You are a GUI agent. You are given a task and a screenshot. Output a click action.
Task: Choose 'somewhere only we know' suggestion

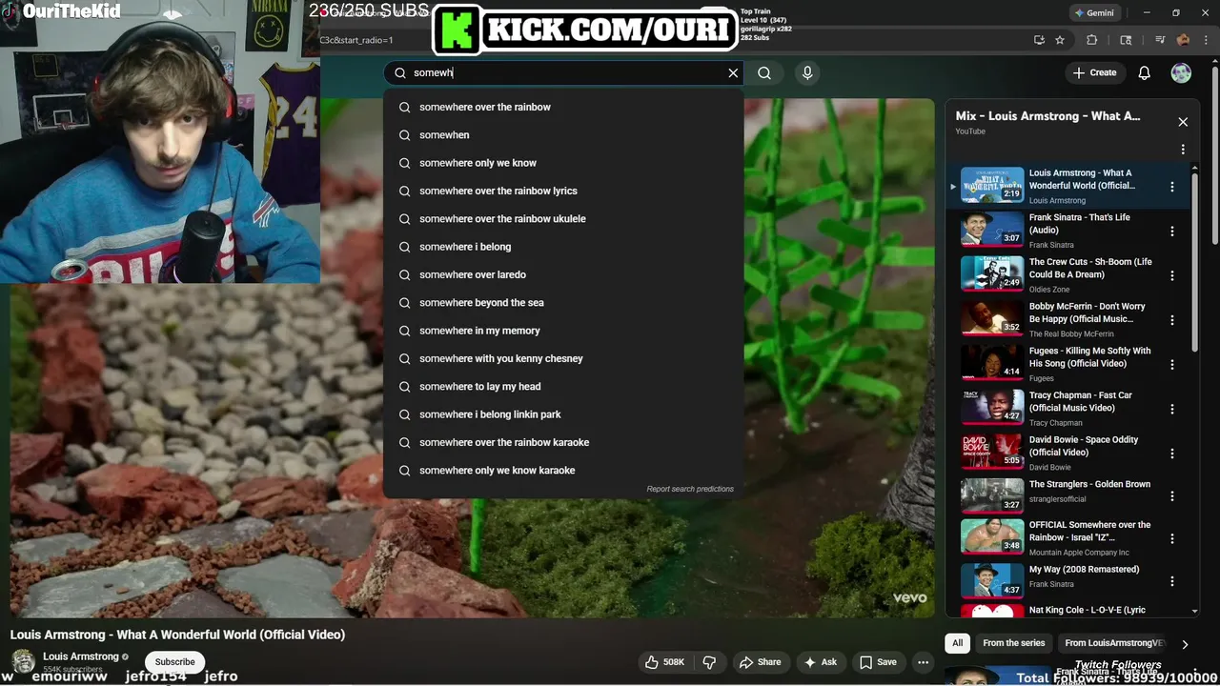563,163
